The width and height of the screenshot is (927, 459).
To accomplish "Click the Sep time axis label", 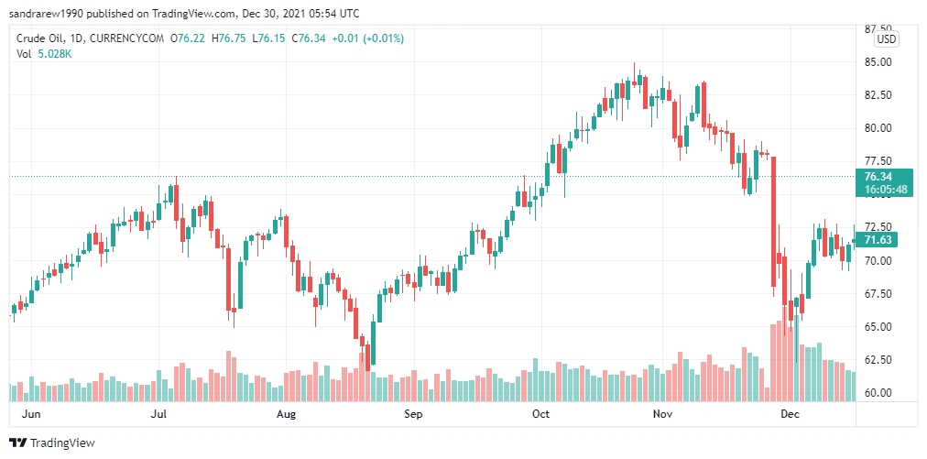I will pos(413,414).
